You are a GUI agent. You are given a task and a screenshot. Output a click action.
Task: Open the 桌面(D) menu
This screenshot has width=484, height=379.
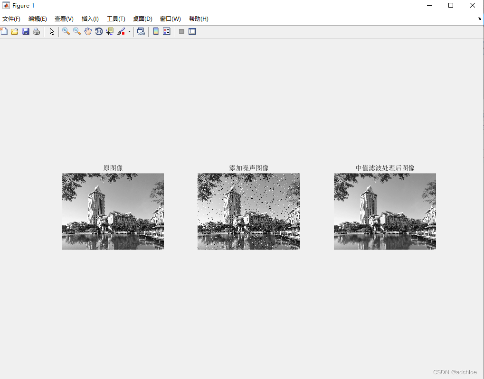142,19
